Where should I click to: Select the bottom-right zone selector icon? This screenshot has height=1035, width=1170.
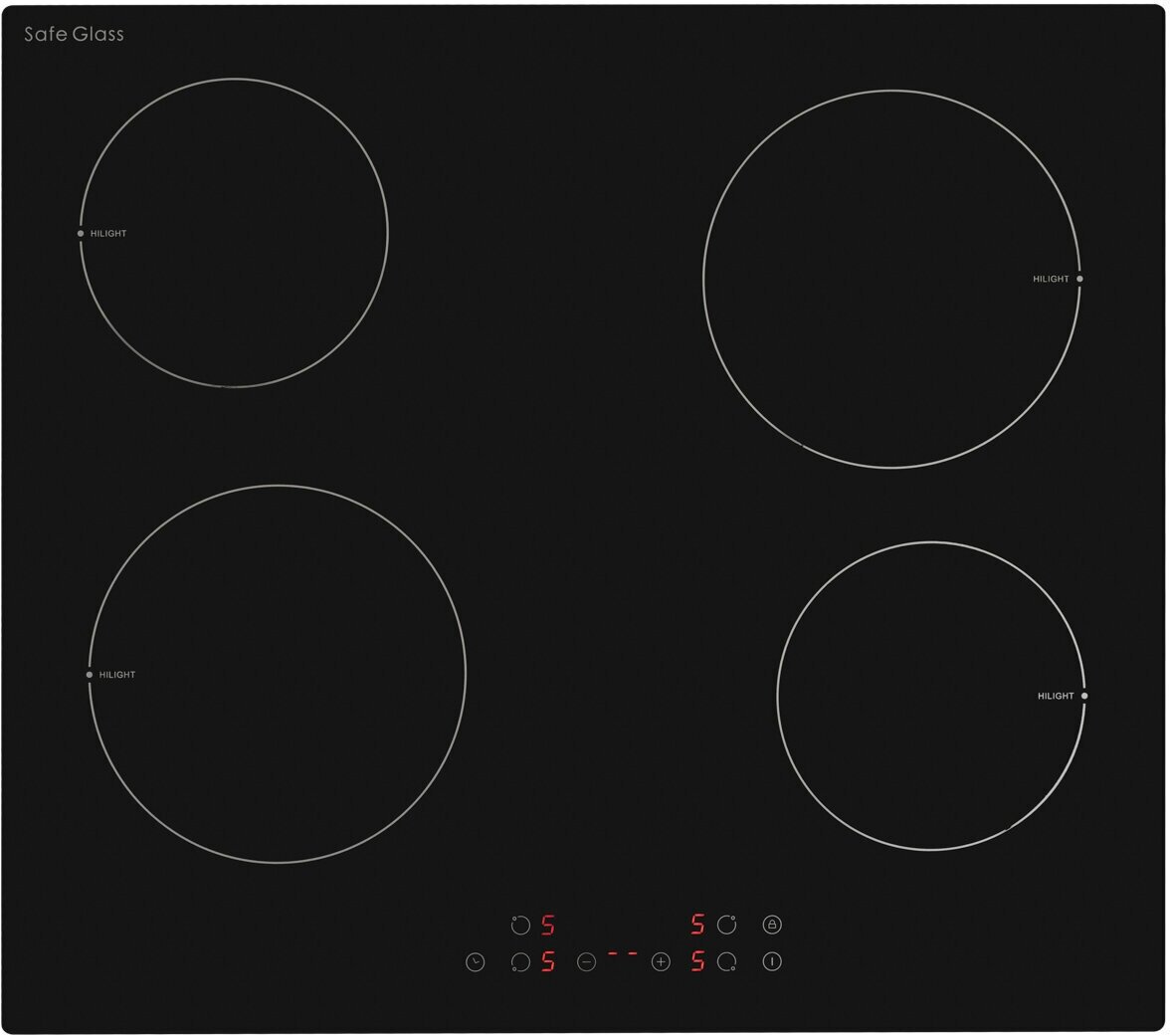(727, 961)
